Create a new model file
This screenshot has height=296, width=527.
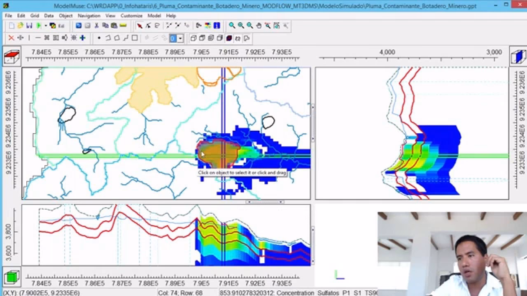tap(12, 25)
